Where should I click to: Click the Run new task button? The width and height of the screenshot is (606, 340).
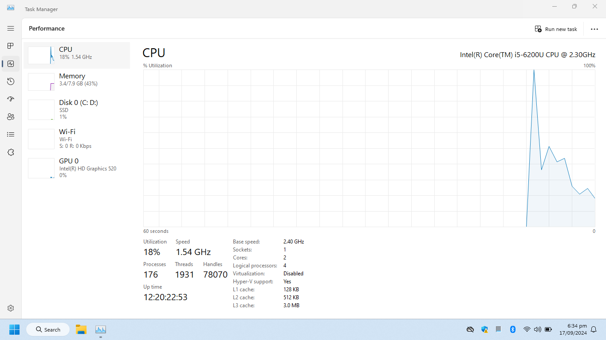pos(556,29)
